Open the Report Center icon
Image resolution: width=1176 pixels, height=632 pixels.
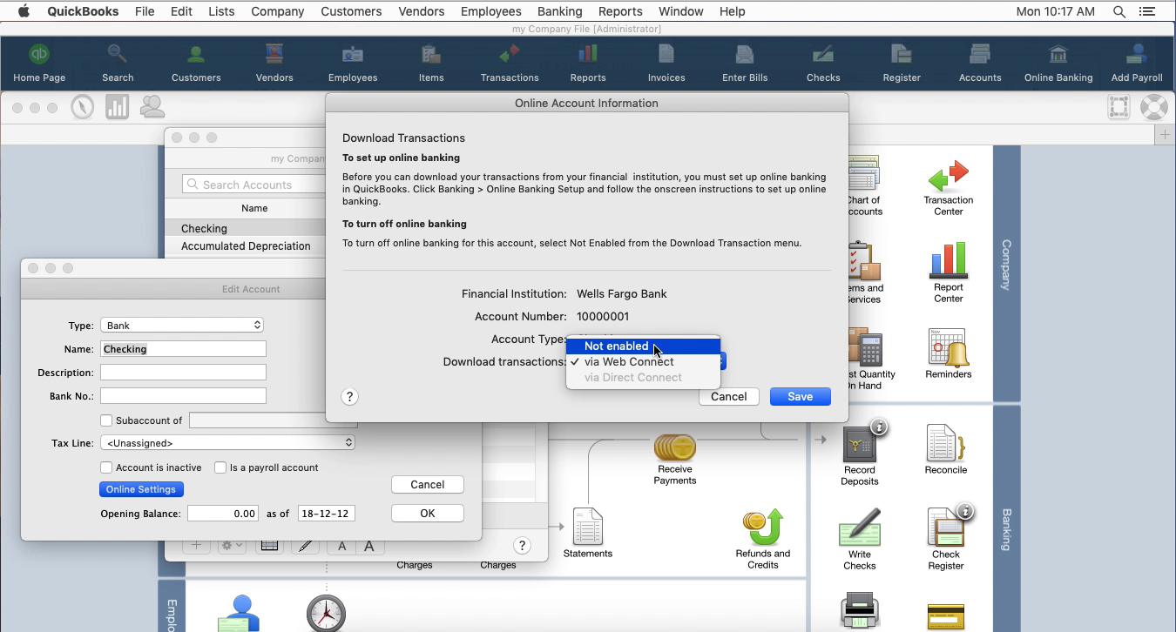click(949, 273)
